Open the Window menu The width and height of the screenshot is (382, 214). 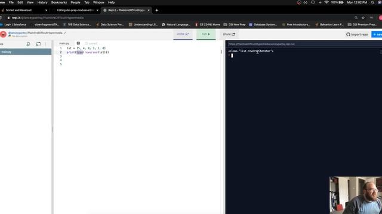(x=98, y=2)
